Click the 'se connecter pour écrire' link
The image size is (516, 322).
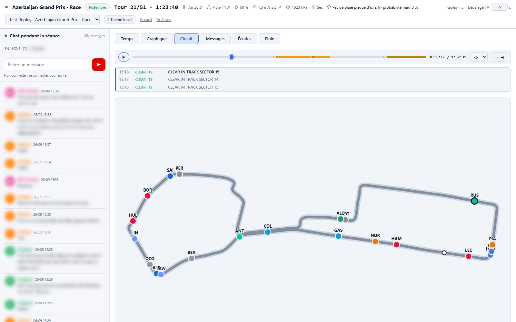click(47, 75)
